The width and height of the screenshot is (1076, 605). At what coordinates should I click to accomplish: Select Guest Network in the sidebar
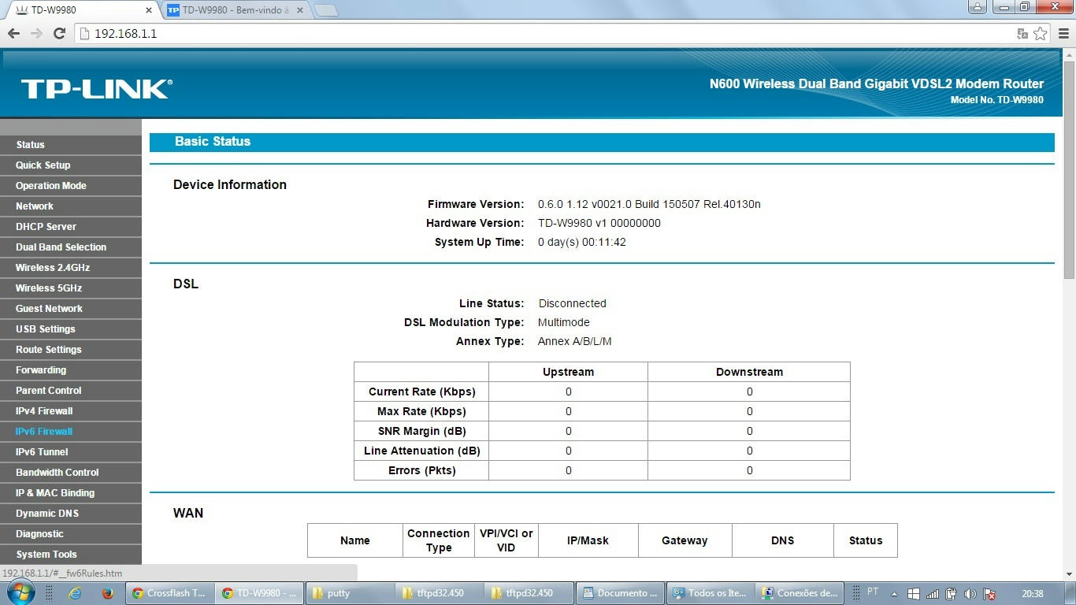click(x=71, y=308)
